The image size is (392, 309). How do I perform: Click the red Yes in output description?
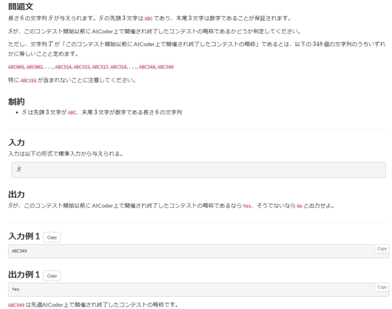coord(247,206)
